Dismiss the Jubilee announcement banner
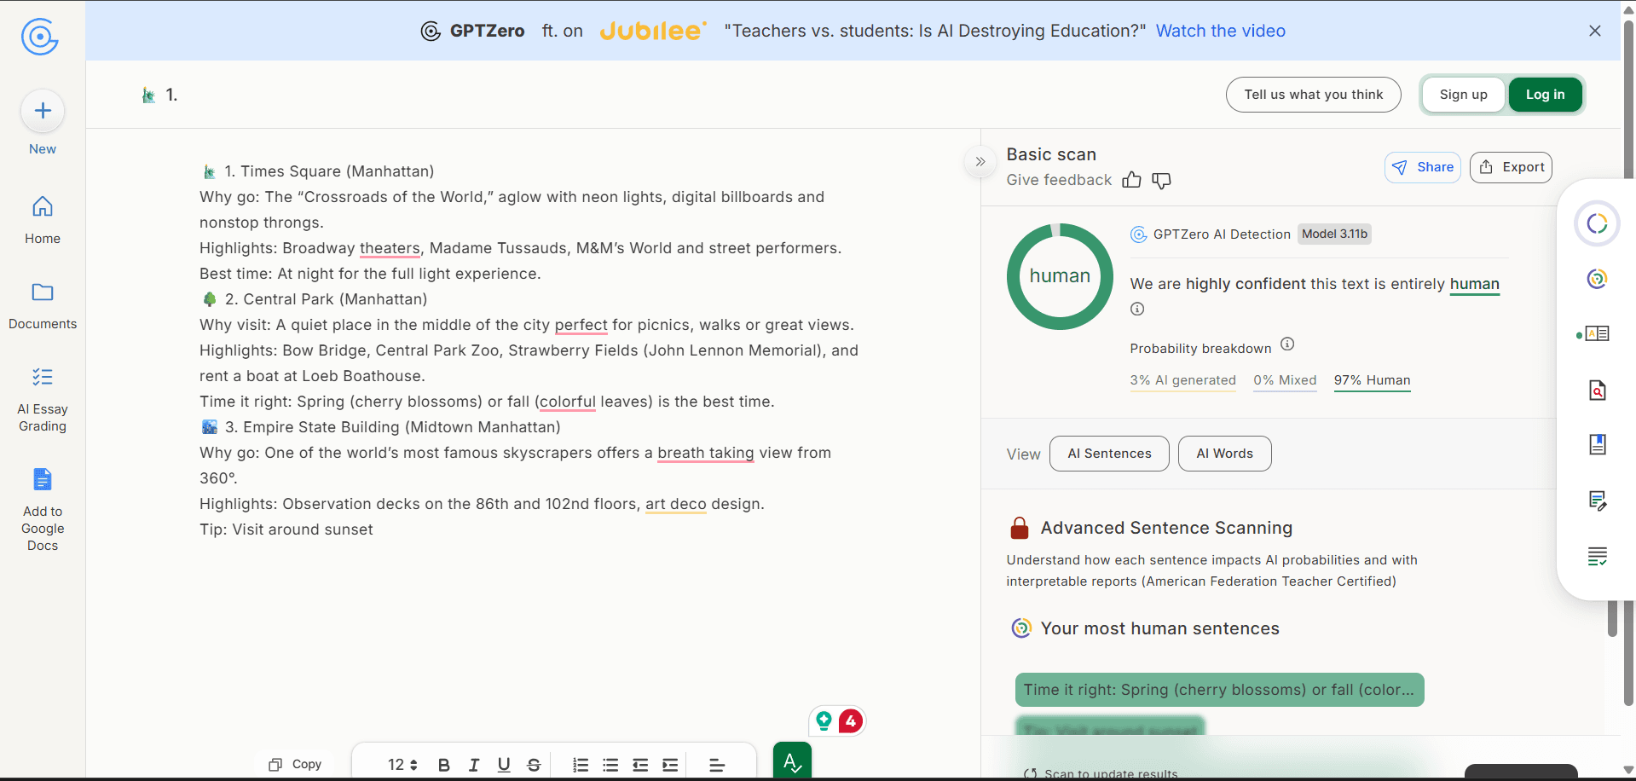 (1594, 31)
